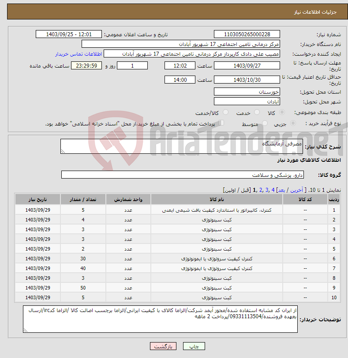Click the بازگشت back button

tap(163, 346)
